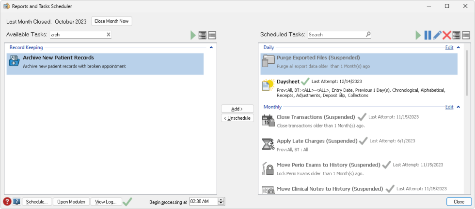Clear the Available Tasks search text
The width and height of the screenshot is (475, 209).
click(x=109, y=35)
